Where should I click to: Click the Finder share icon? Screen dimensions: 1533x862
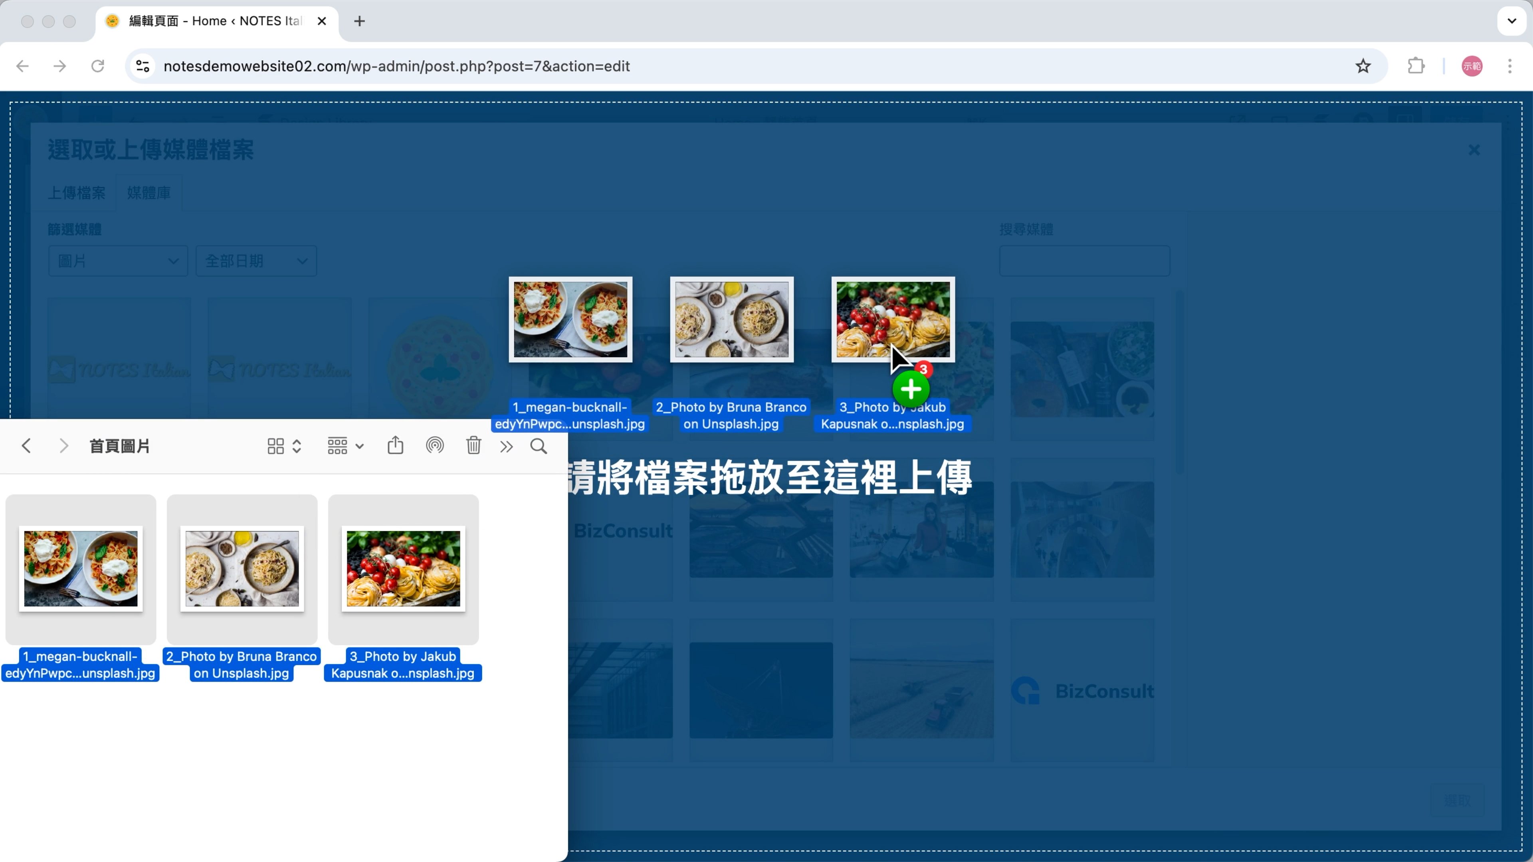(x=395, y=446)
